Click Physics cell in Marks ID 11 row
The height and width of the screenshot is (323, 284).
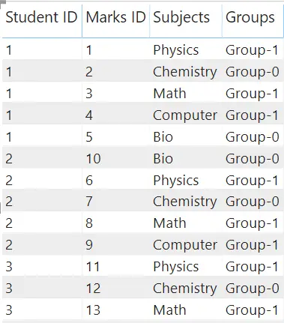tap(176, 267)
